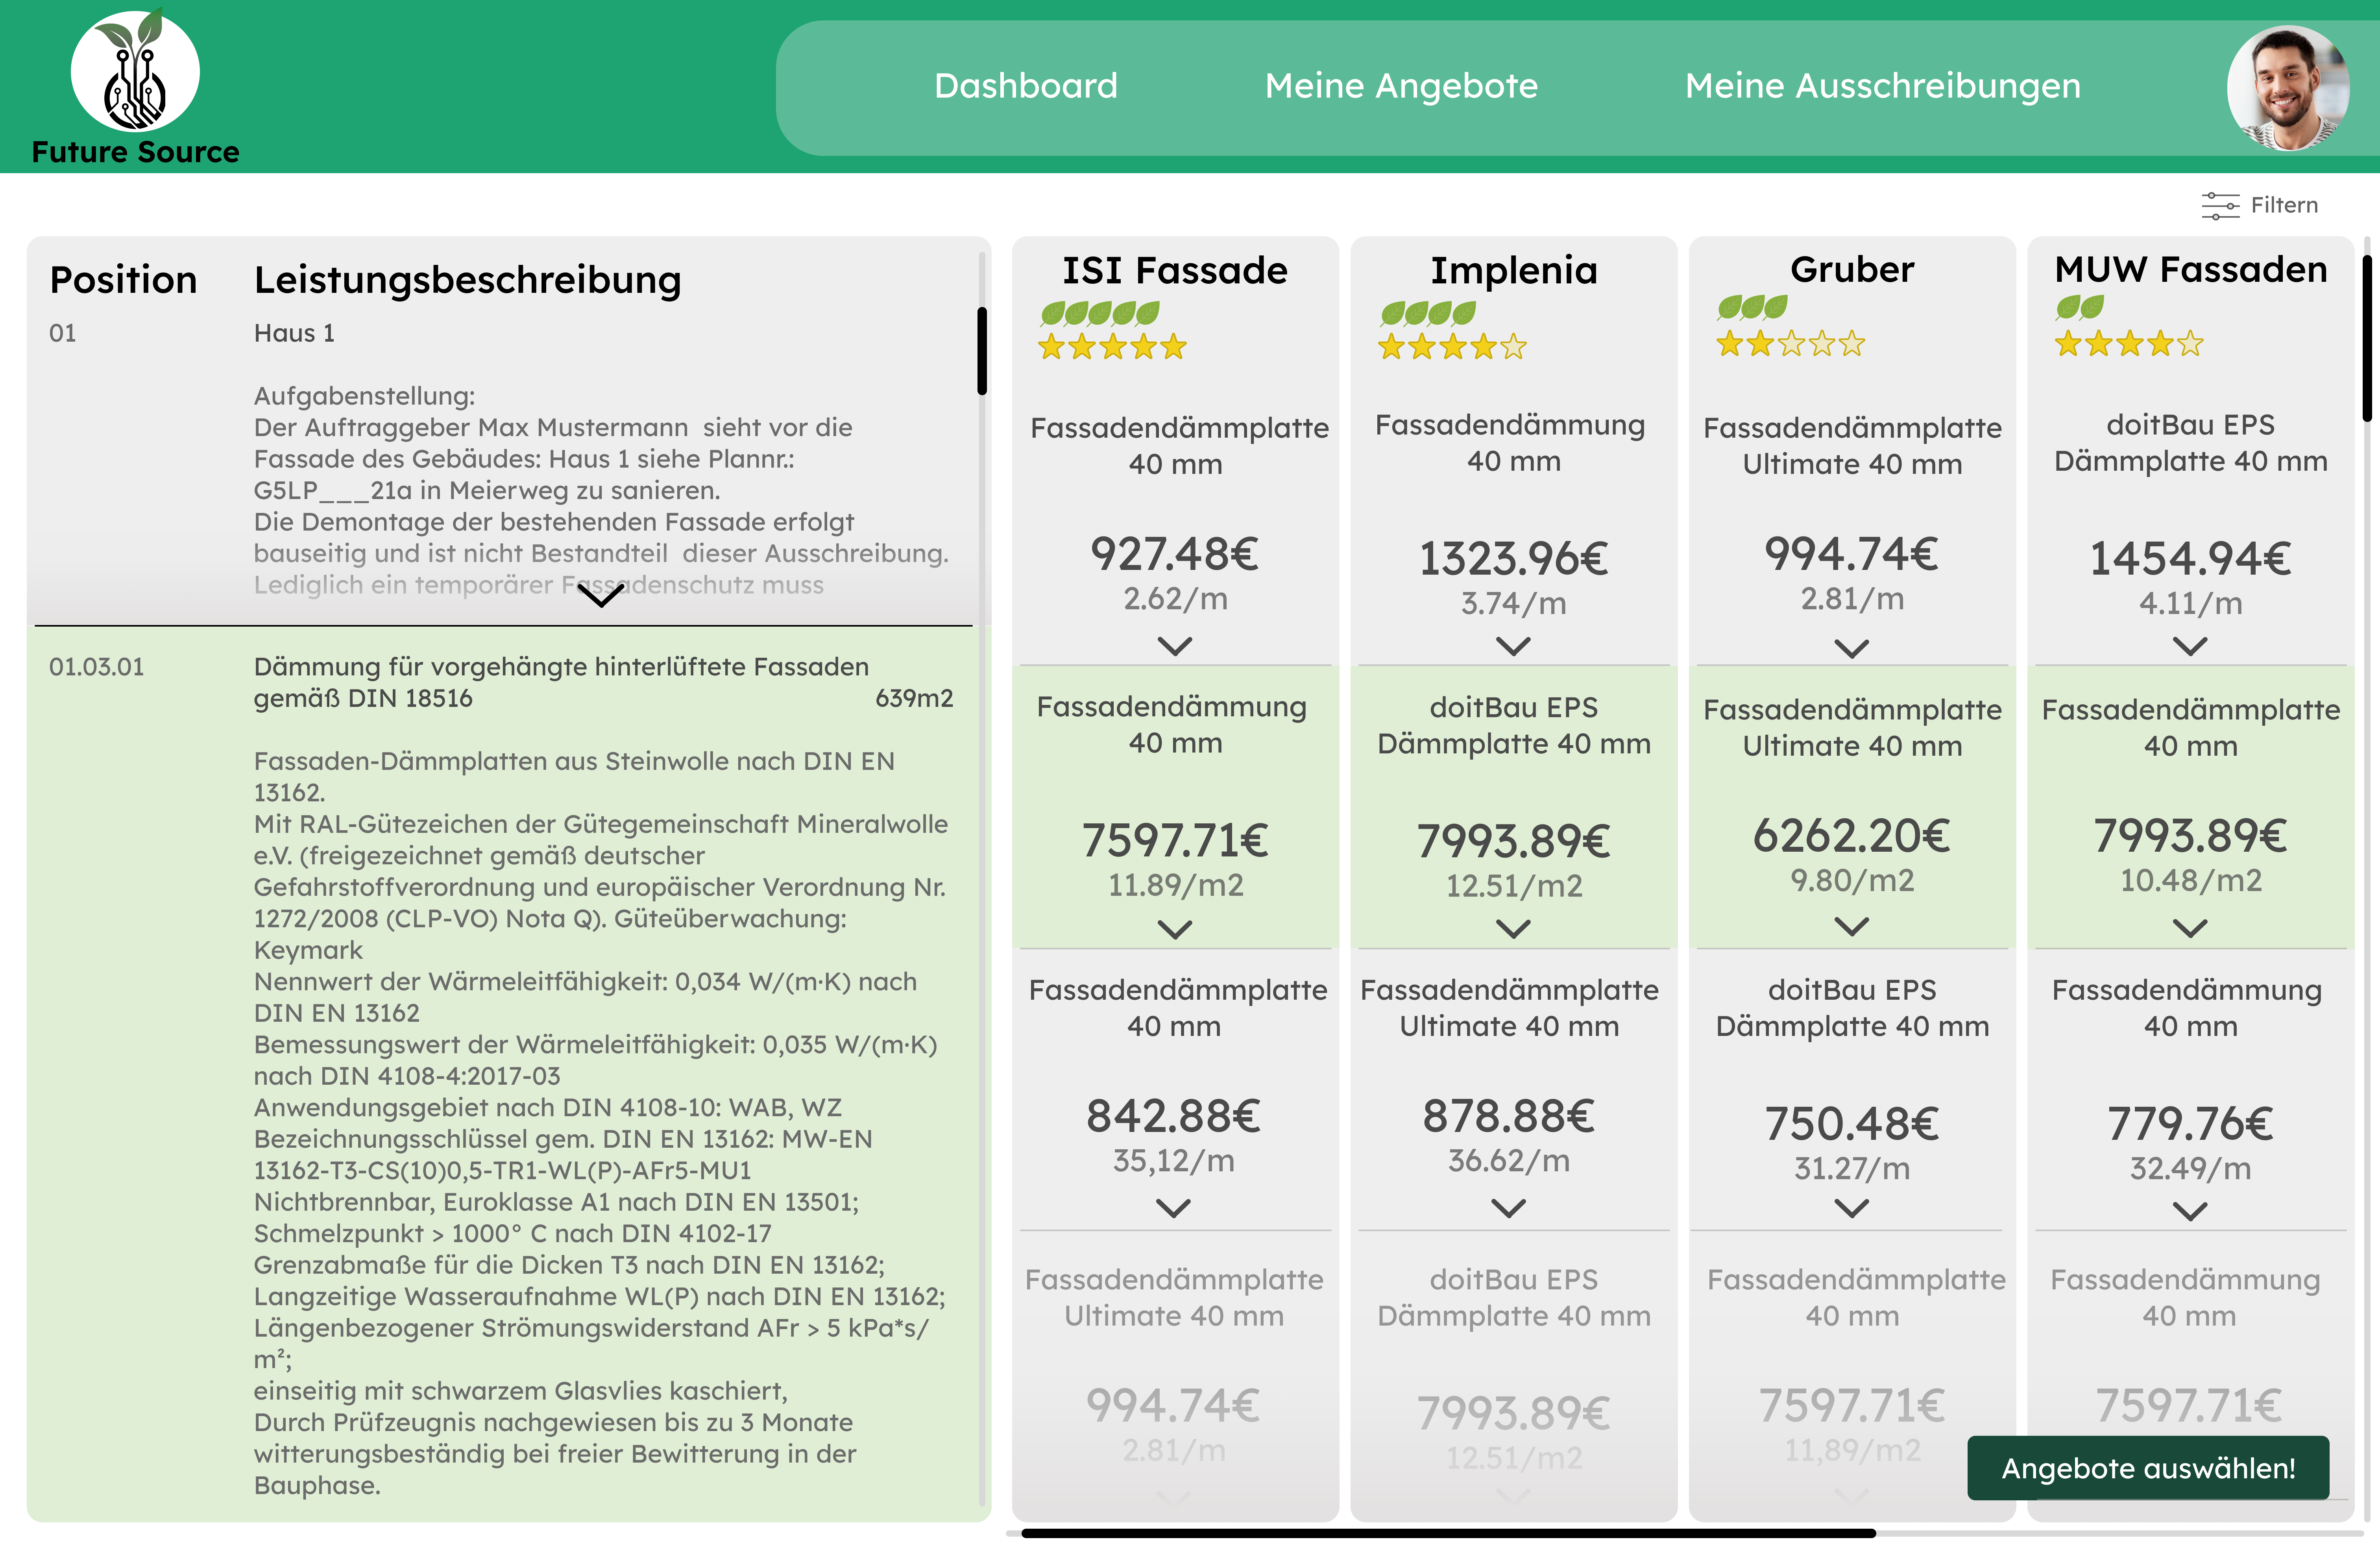Expand MUW Fassaden 7993.89€ offer

(2190, 929)
